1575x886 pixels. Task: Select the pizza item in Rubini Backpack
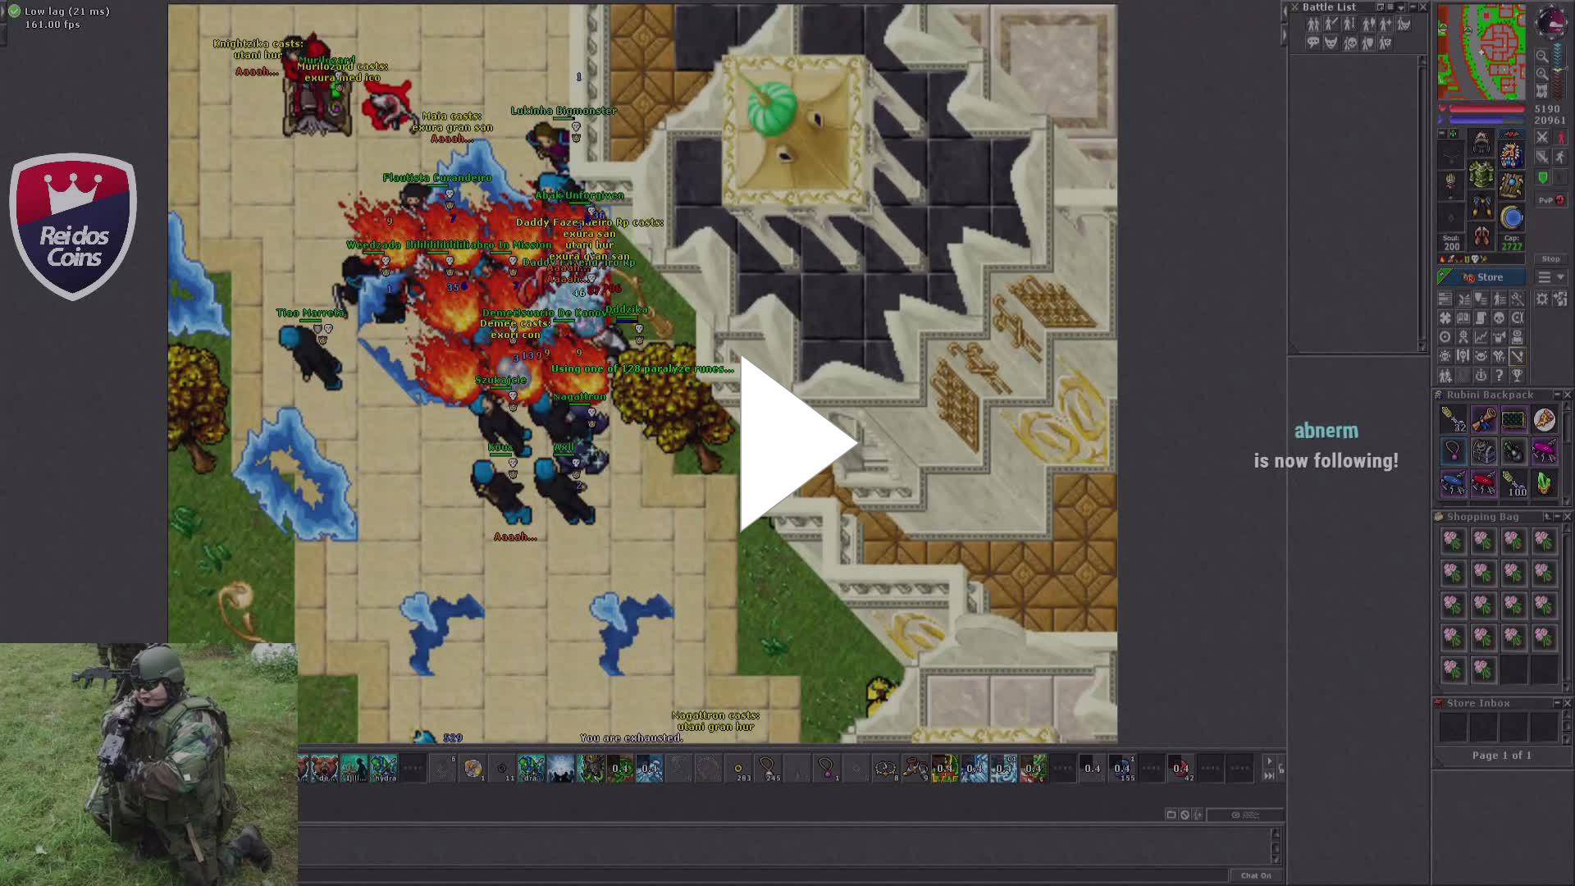tap(1544, 420)
